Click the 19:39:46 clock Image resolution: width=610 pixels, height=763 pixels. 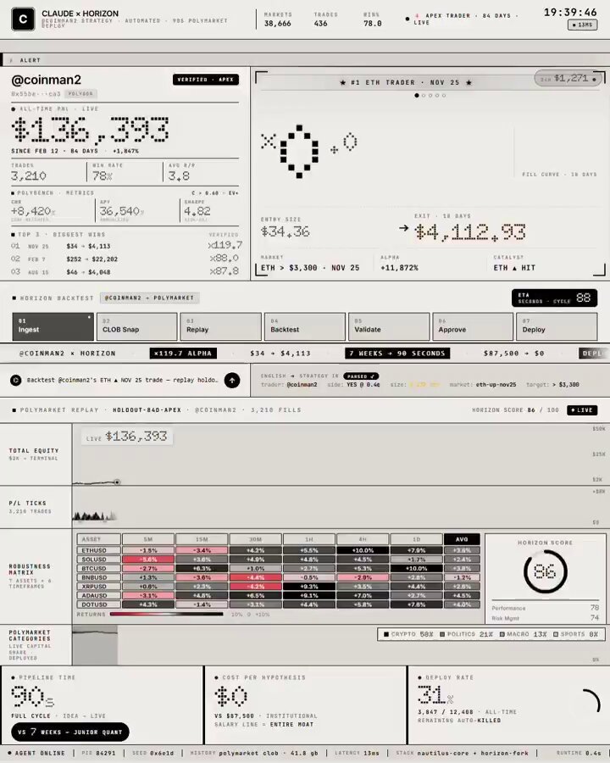(x=570, y=12)
